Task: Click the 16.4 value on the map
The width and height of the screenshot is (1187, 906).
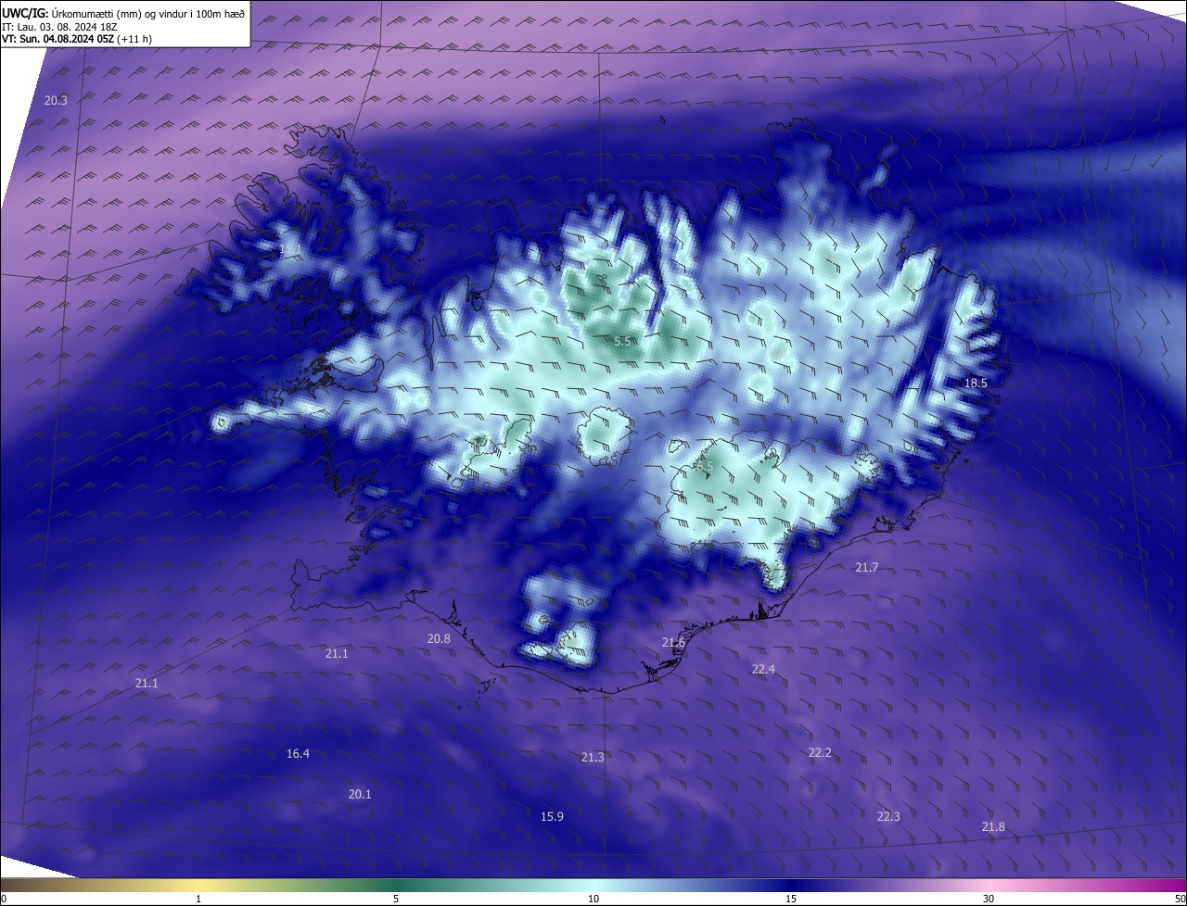Action: click(298, 753)
